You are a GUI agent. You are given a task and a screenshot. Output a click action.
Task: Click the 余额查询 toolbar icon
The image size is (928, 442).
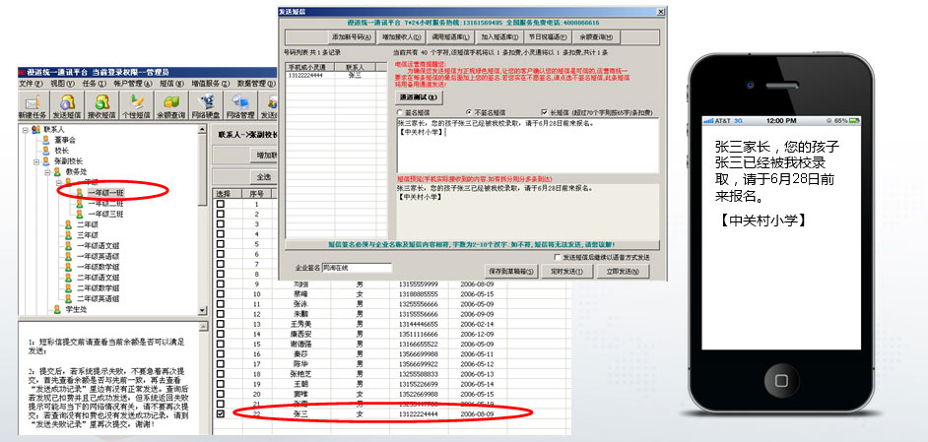[173, 106]
